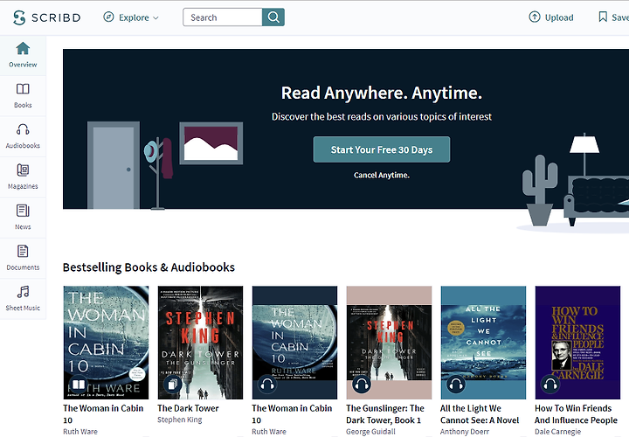Open the Sheet Music notes icon
Screen dimensions: 629x437
(23, 292)
